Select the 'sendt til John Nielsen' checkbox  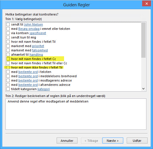click(8, 24)
